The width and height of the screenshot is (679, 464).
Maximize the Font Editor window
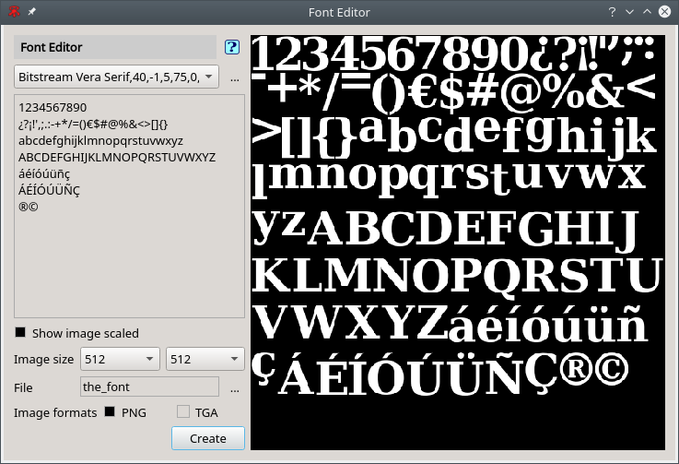[x=648, y=12]
